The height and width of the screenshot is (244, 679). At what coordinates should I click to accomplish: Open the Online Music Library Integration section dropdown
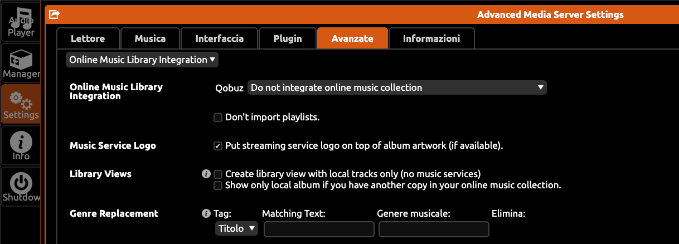click(x=142, y=60)
